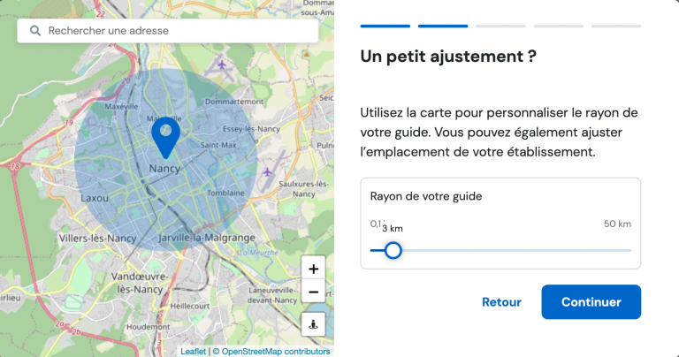Click the La Meurthe river label
The height and width of the screenshot is (357, 679).
click(x=258, y=253)
